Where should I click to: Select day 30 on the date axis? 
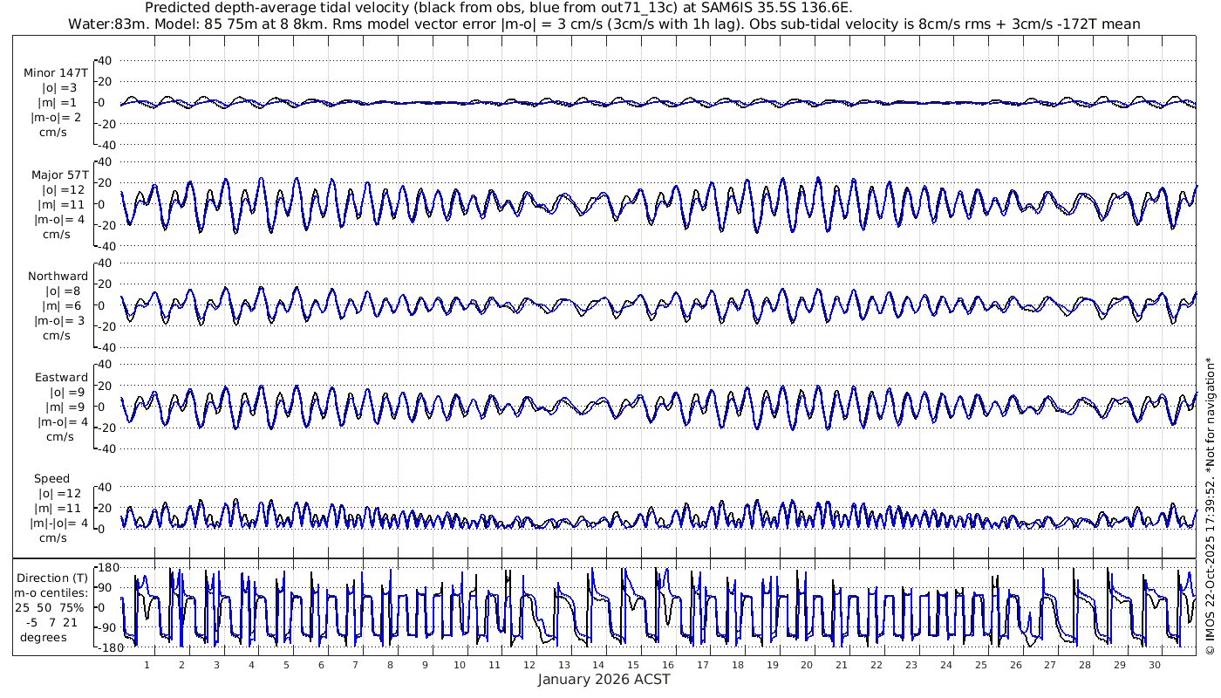pos(1155,665)
